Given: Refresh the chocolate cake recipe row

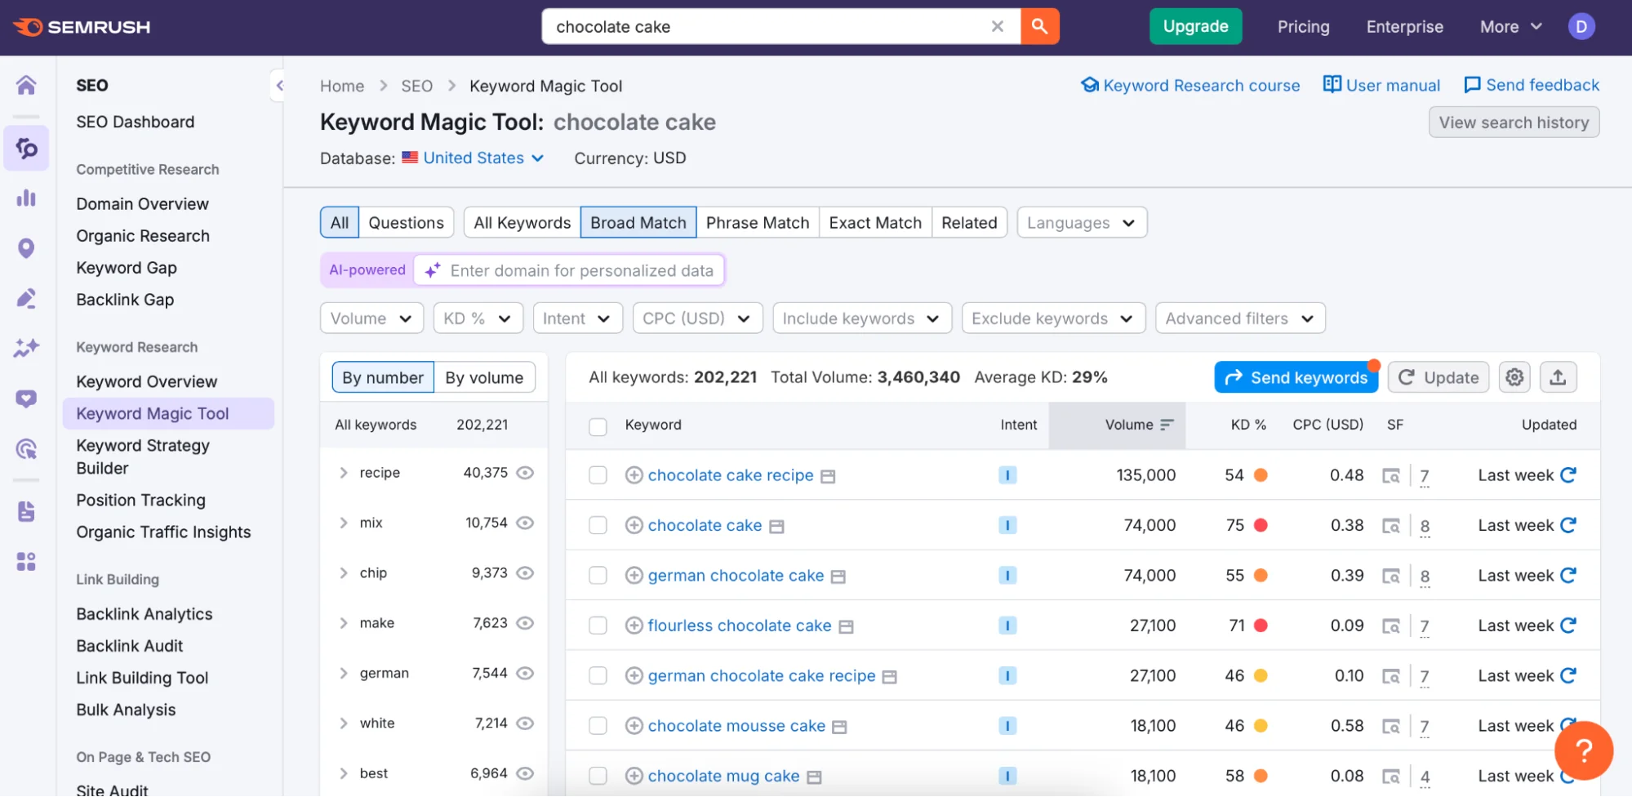Looking at the screenshot, I should click(x=1568, y=475).
